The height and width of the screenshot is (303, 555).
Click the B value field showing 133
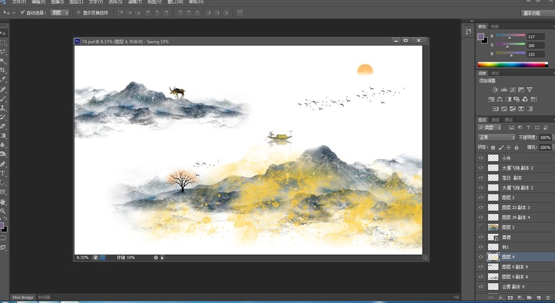point(535,54)
